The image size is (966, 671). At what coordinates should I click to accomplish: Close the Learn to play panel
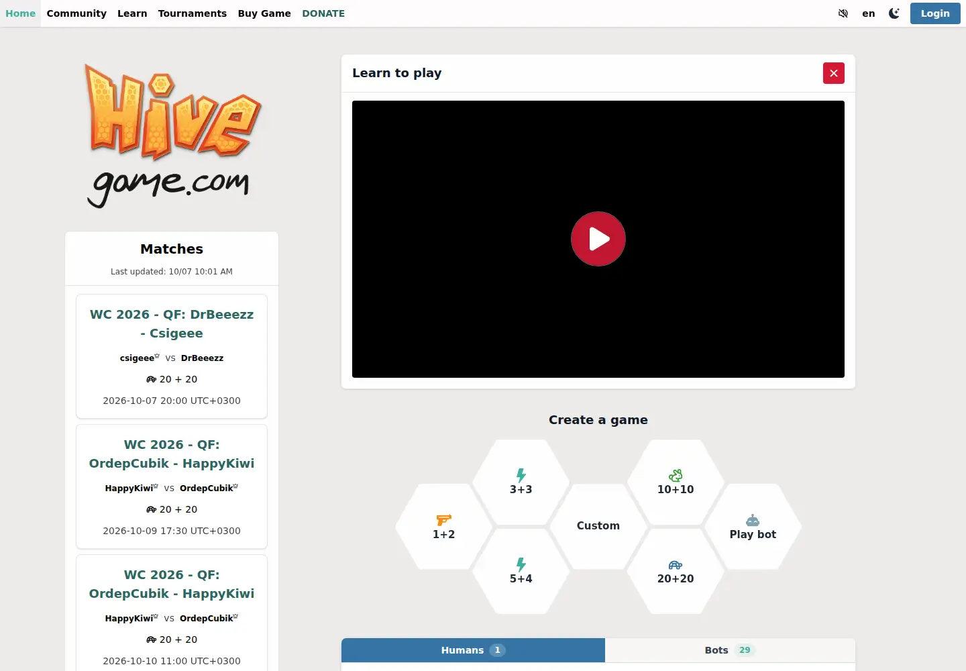834,73
